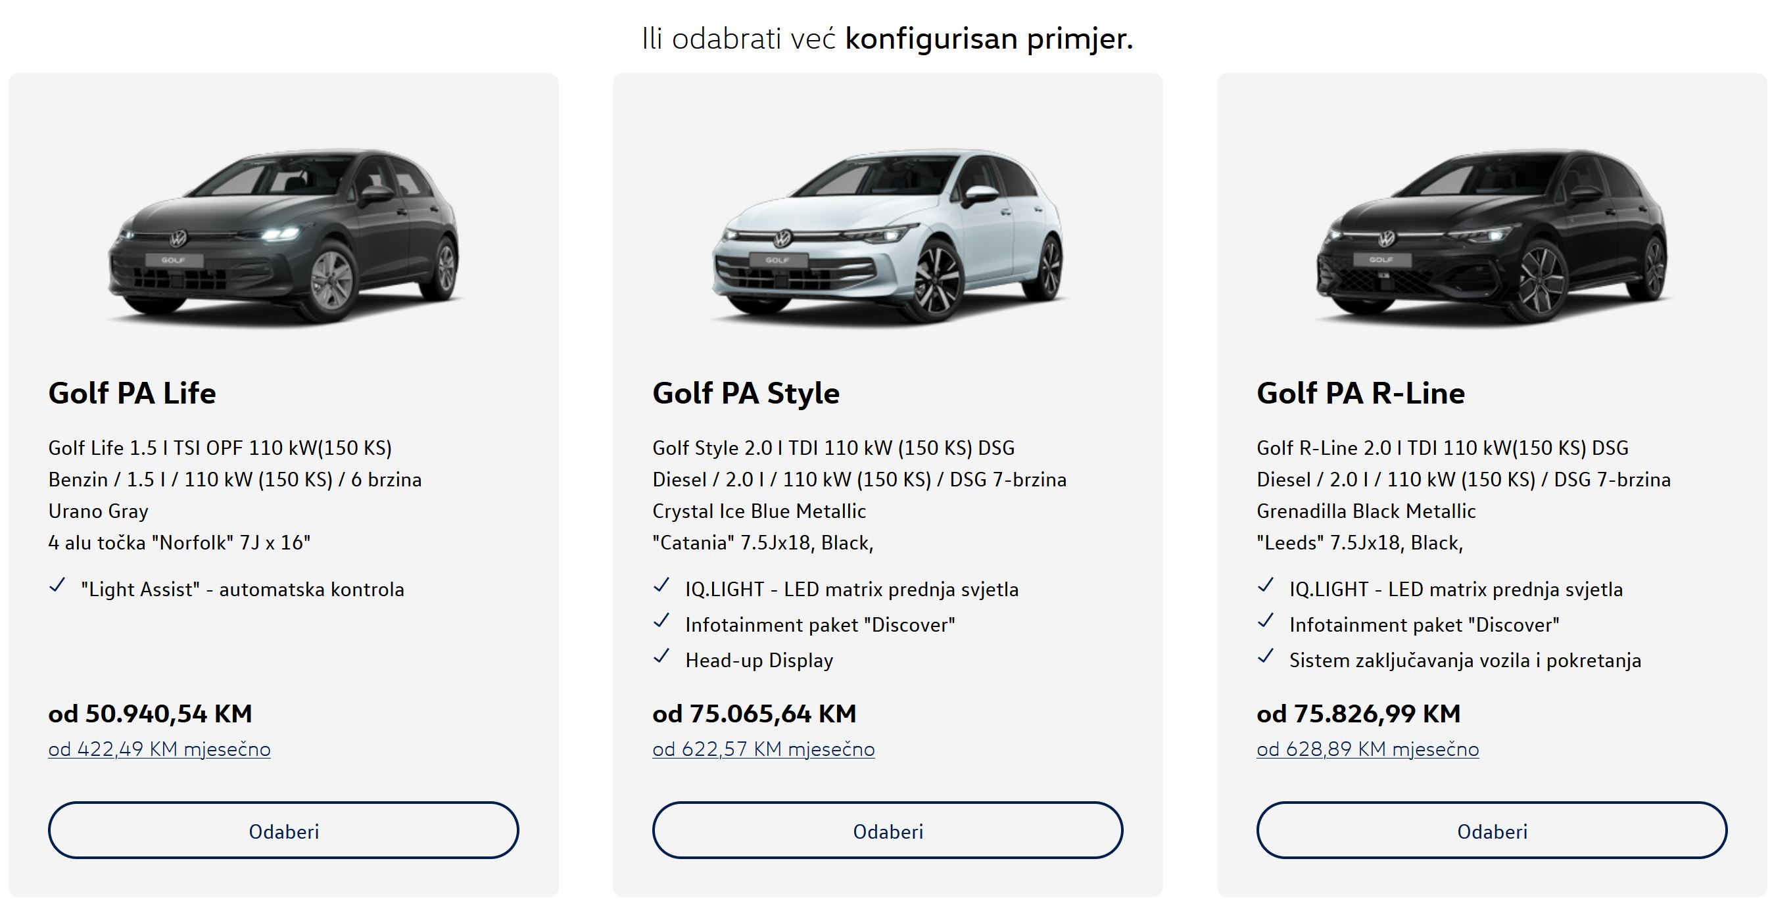Click the gray Golf PA Life car image
This screenshot has width=1772, height=911.
(x=283, y=236)
